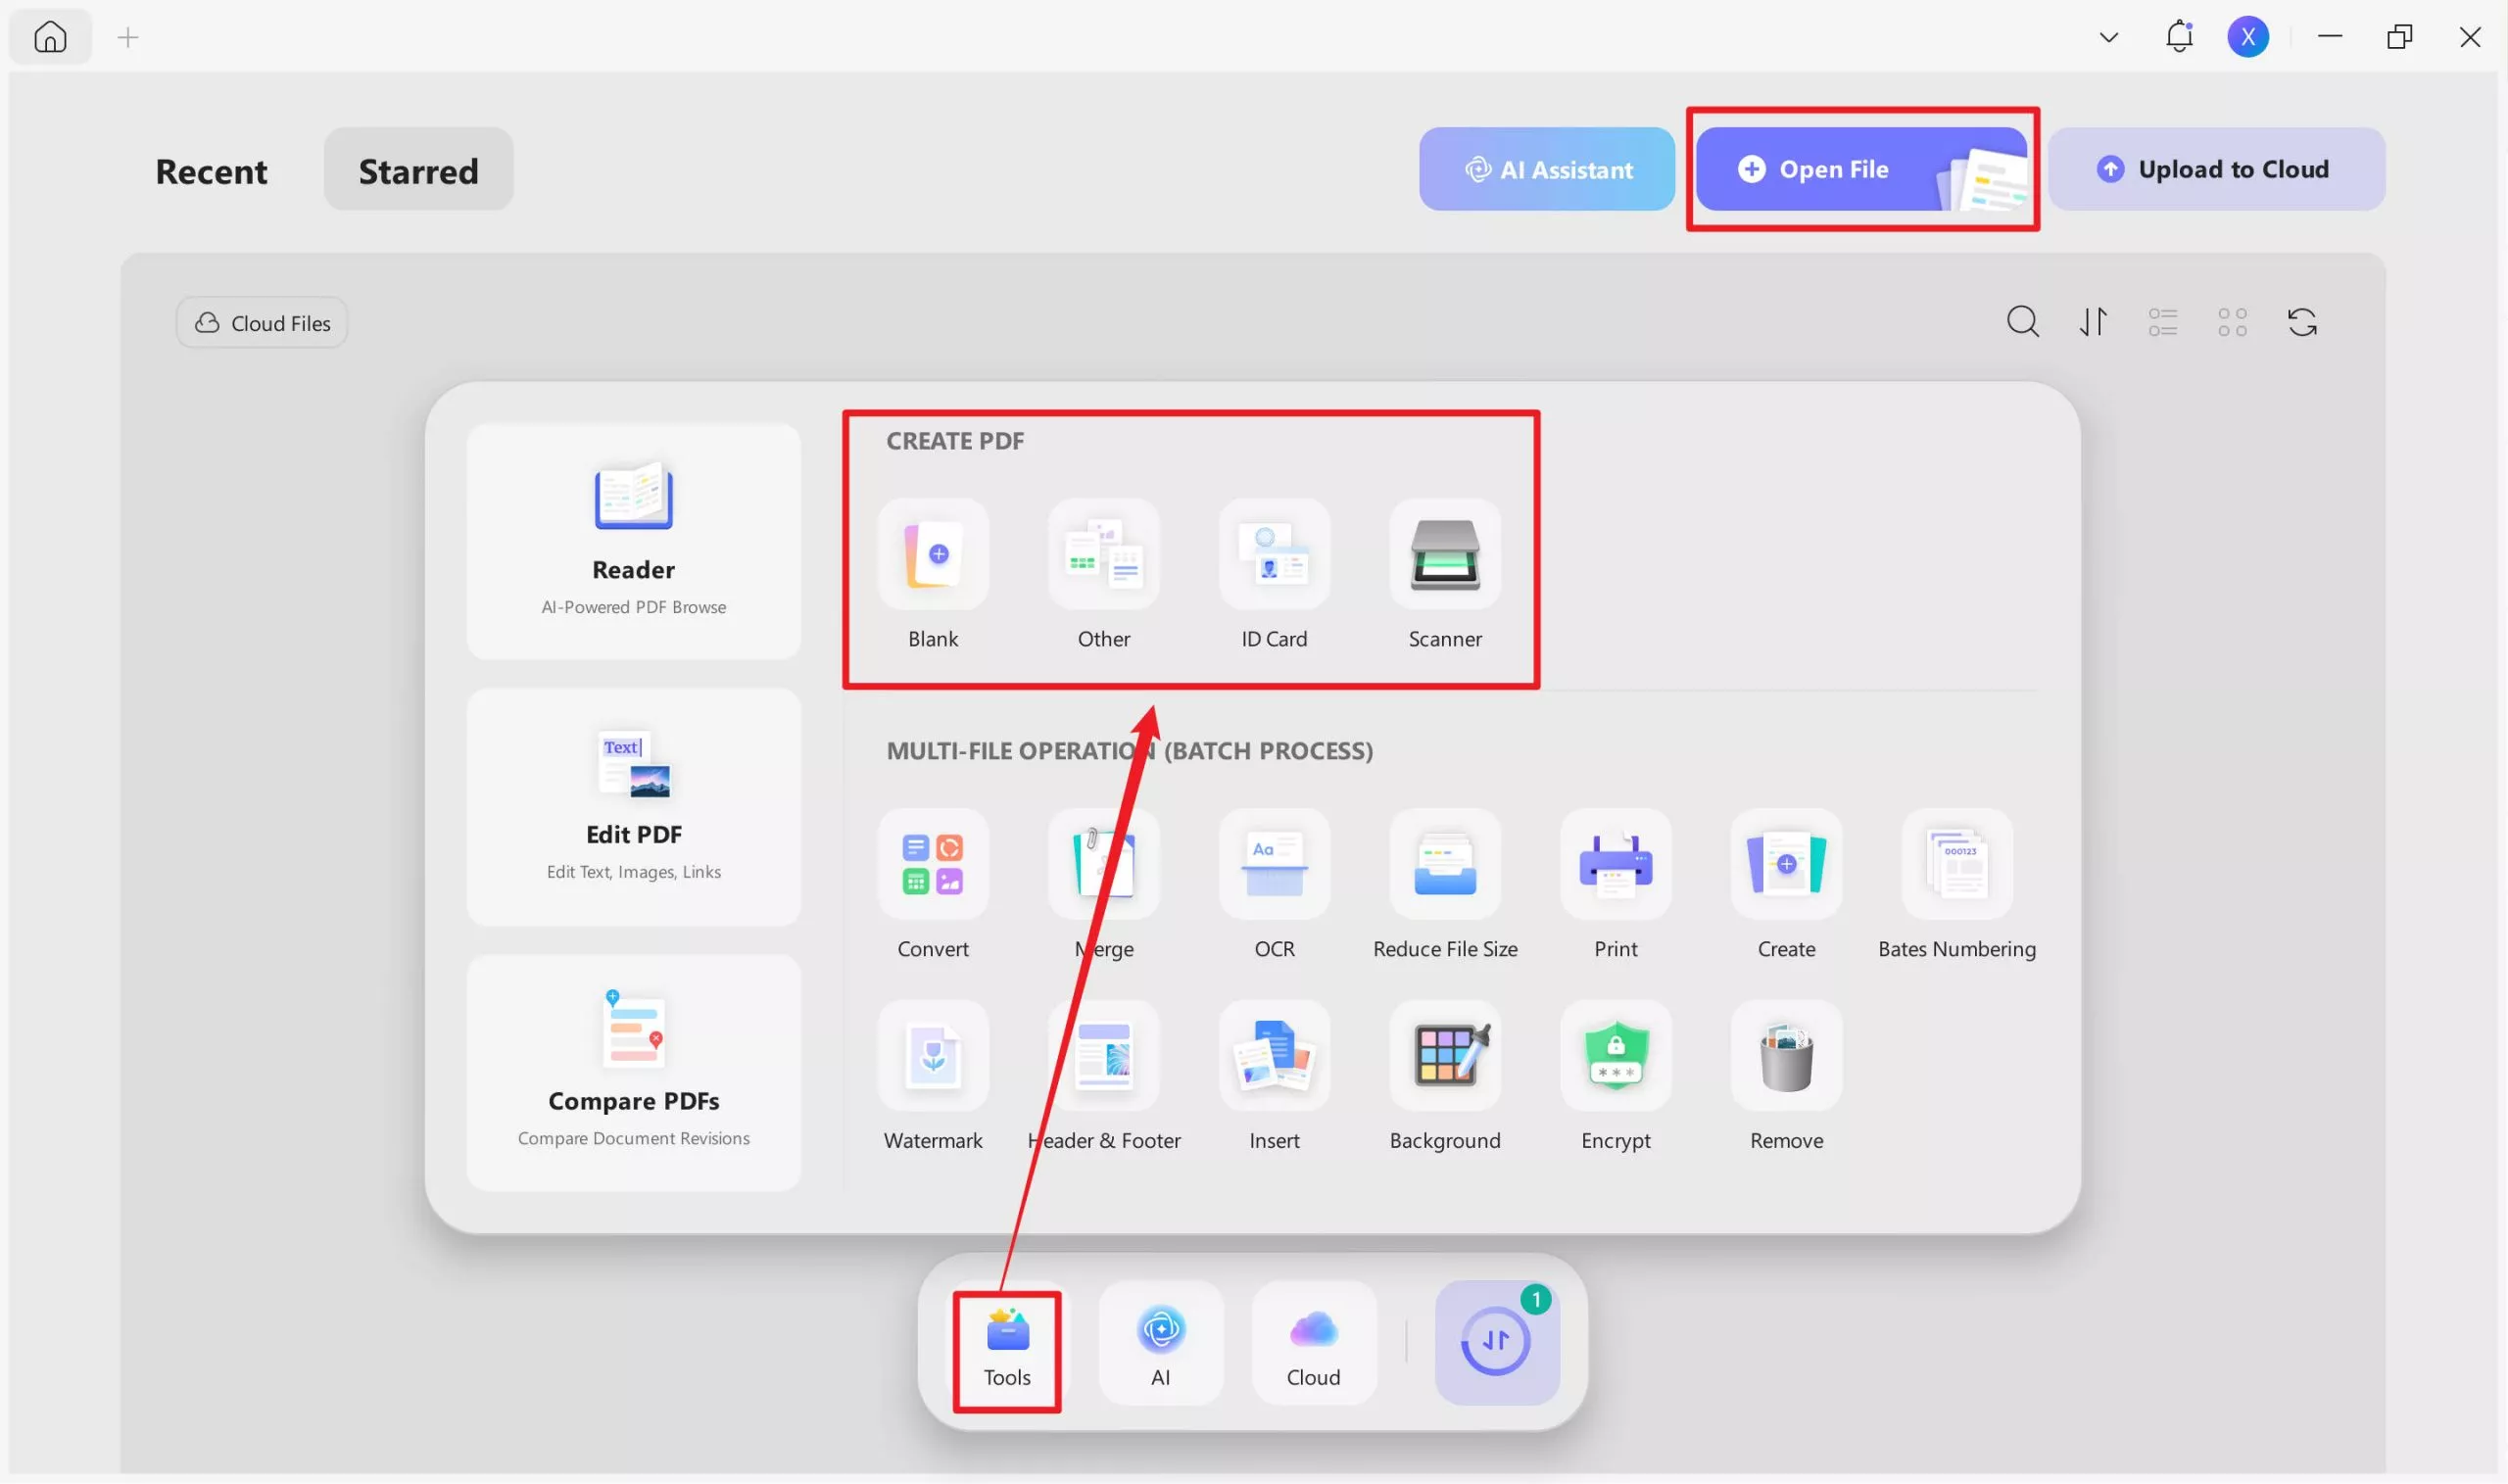
Task: Click the Reduce File Size icon
Action: pyautogui.click(x=1444, y=866)
